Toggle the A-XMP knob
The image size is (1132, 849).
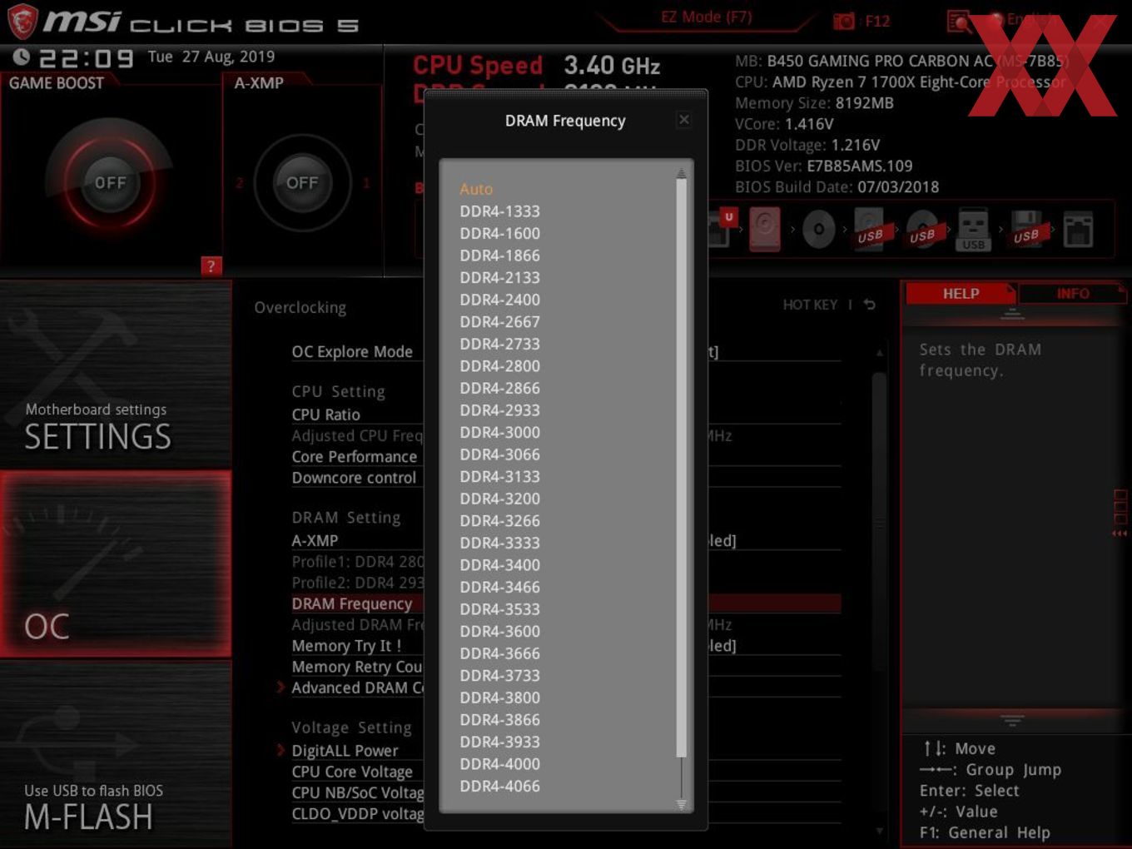(x=302, y=182)
